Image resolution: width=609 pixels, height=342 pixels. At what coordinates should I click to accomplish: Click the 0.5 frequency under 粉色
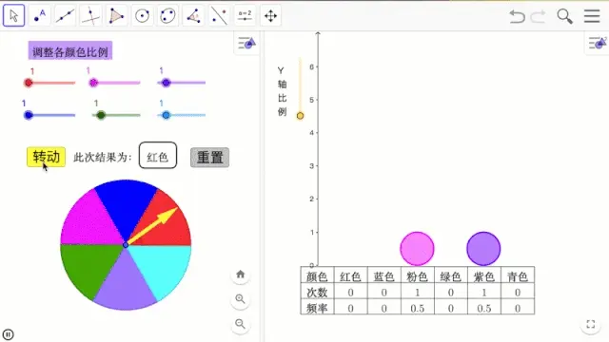(417, 308)
